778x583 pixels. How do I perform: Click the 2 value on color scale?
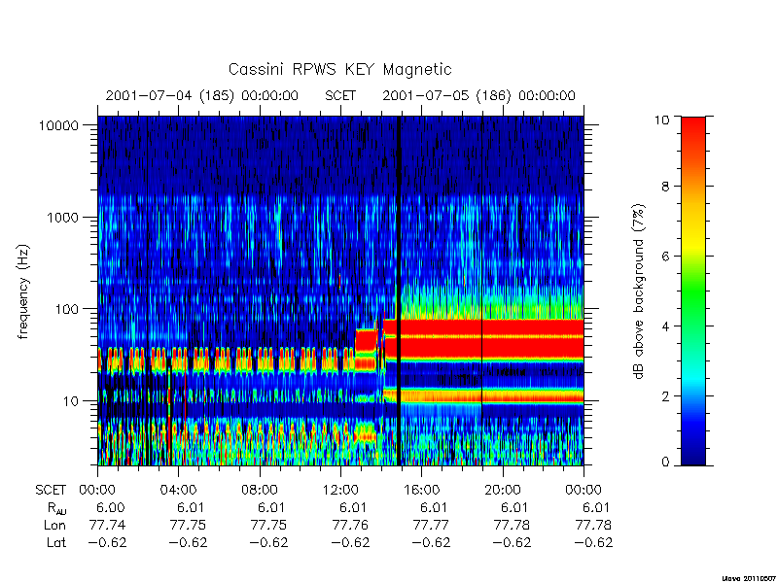click(666, 396)
